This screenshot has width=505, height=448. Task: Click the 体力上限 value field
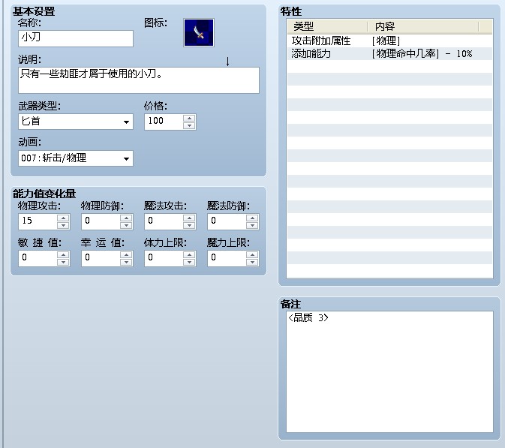[x=164, y=258]
